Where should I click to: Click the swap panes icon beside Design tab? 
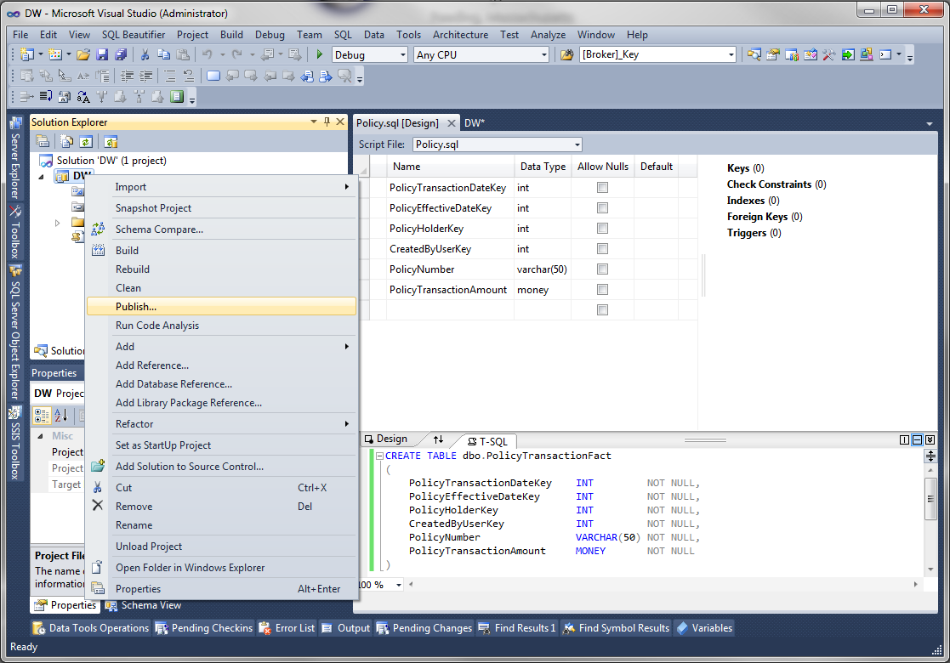(x=440, y=440)
